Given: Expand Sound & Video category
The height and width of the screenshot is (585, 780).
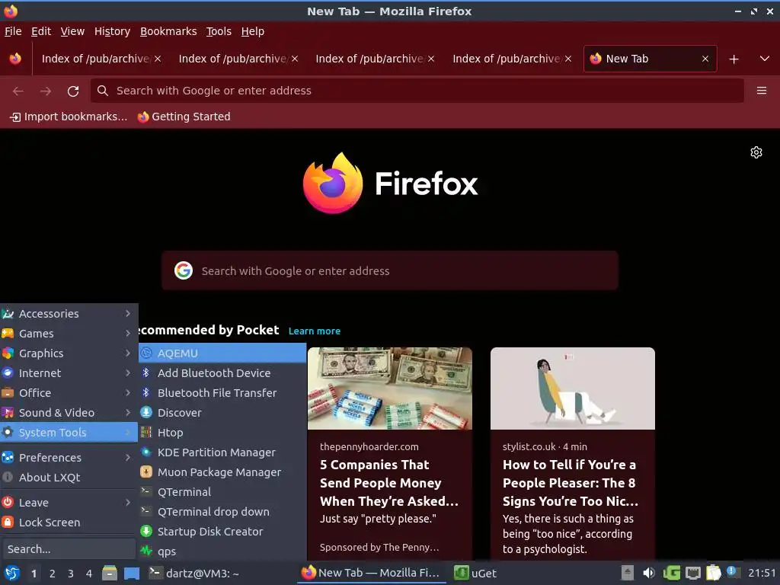Looking at the screenshot, I should click(69, 413).
